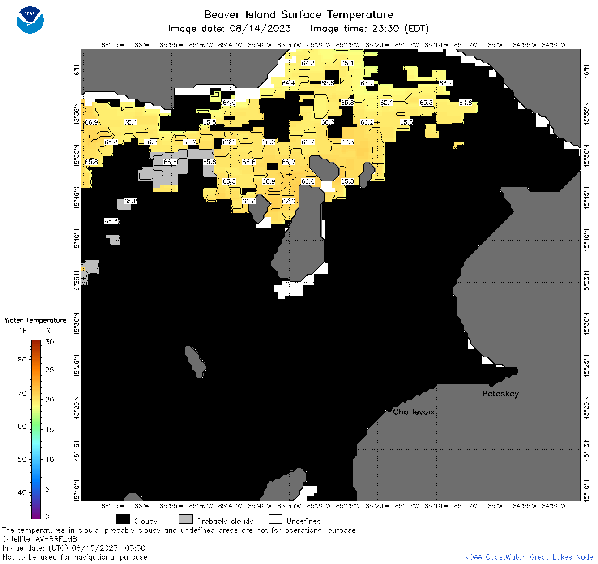Click the 64.4 temperature reading
This screenshot has height=564, width=598.
click(288, 83)
